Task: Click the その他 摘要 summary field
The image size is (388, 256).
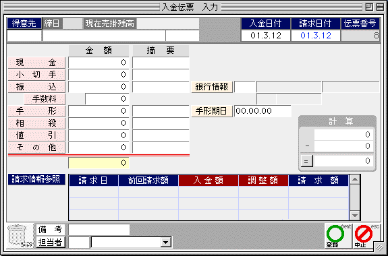Action: pos(161,148)
